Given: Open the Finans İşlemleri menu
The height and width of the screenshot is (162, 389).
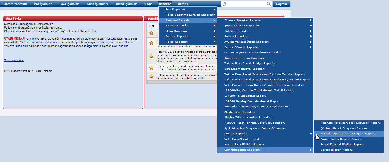Looking at the screenshot, I should point(126,4).
